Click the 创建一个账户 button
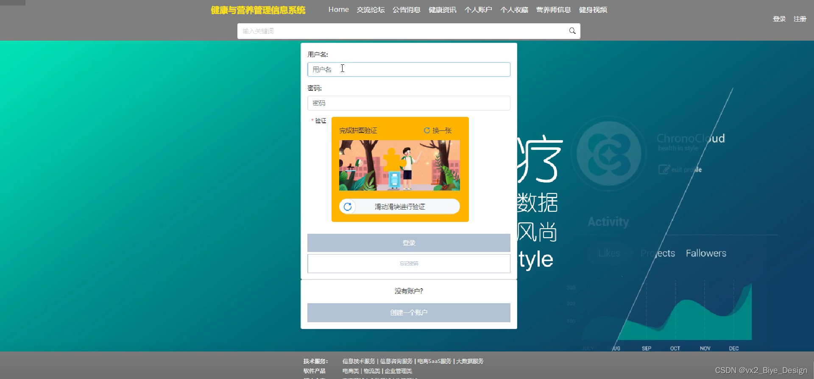 409,313
